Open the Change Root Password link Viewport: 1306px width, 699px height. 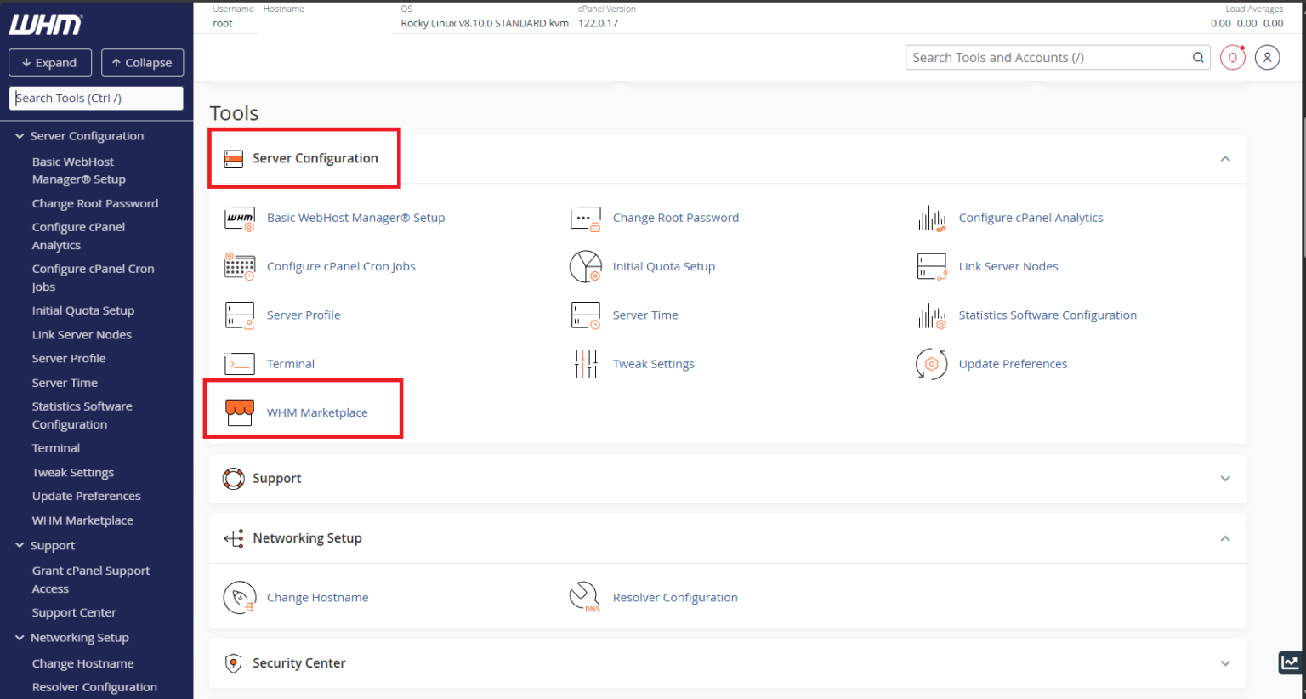click(675, 218)
